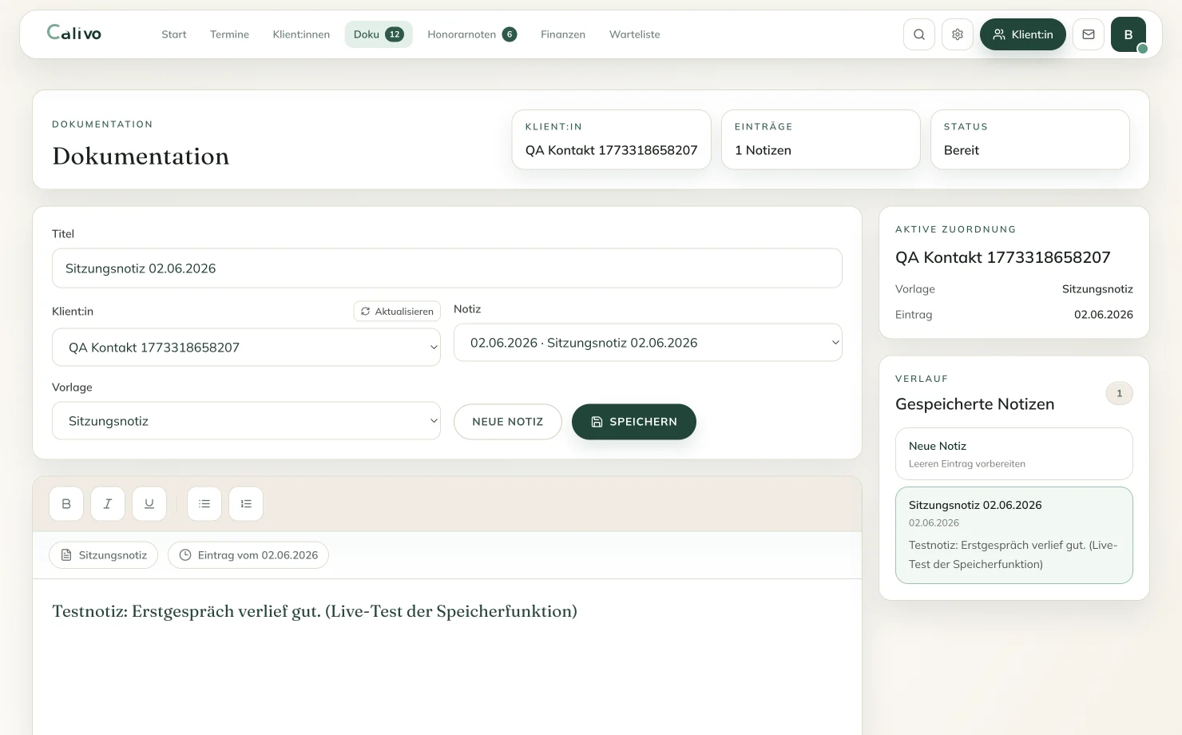Open the mail envelope icon

[1089, 34]
